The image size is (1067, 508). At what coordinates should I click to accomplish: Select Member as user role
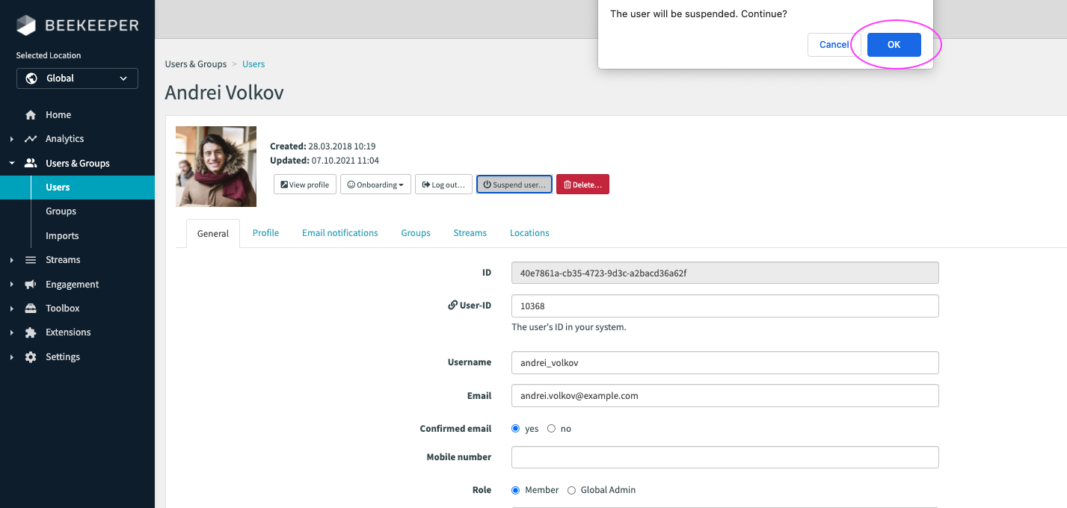tap(515, 489)
